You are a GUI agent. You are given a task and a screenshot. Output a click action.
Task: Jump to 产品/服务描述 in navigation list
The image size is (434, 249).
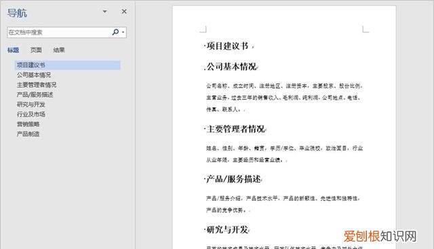point(35,95)
